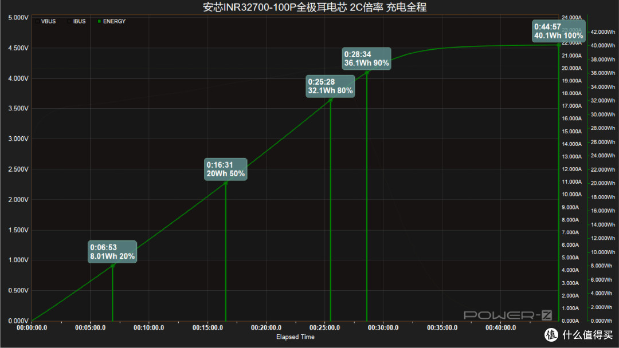
Task: Click the 24.000Wh energy axis label
Action: coord(603,156)
